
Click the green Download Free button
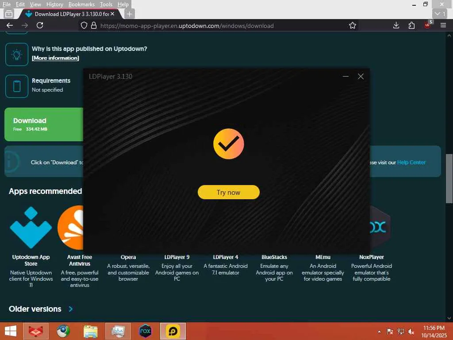[x=44, y=124]
